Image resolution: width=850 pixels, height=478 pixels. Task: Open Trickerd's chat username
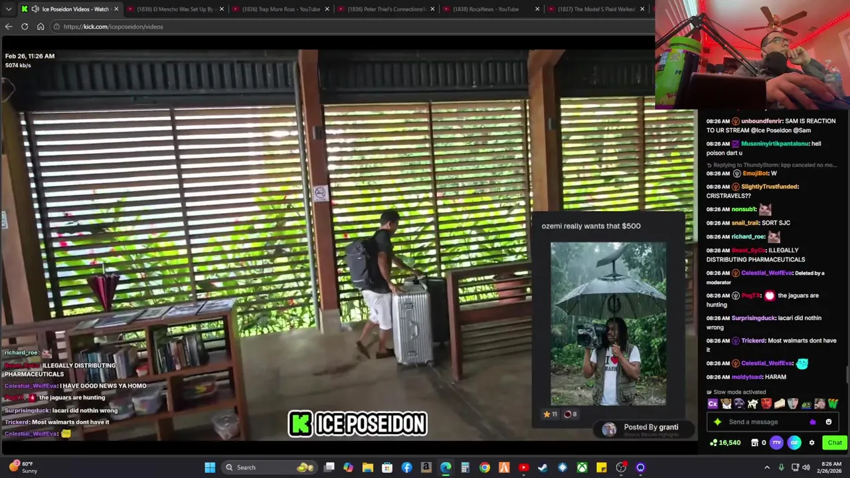[x=752, y=341]
